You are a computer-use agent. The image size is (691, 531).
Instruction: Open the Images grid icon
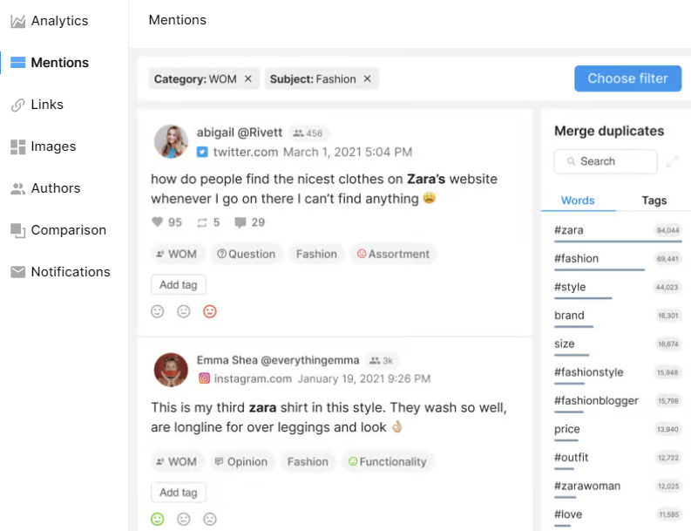coord(17,146)
